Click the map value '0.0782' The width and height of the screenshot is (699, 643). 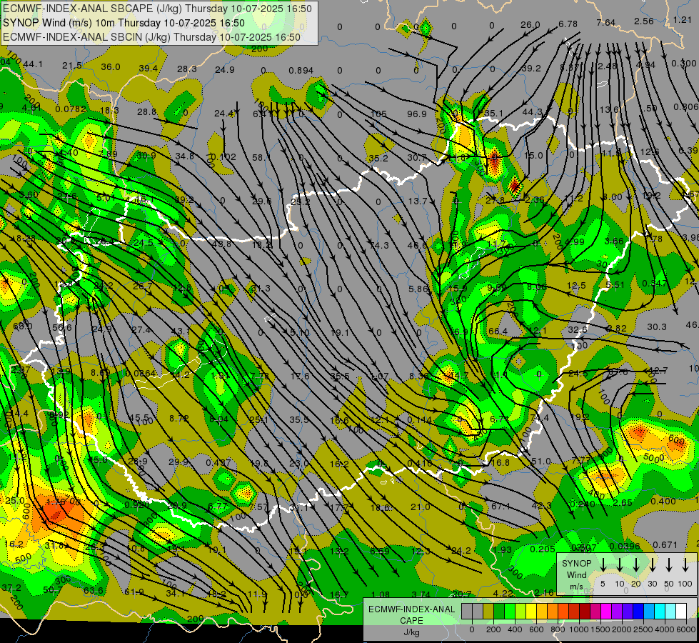(x=71, y=109)
